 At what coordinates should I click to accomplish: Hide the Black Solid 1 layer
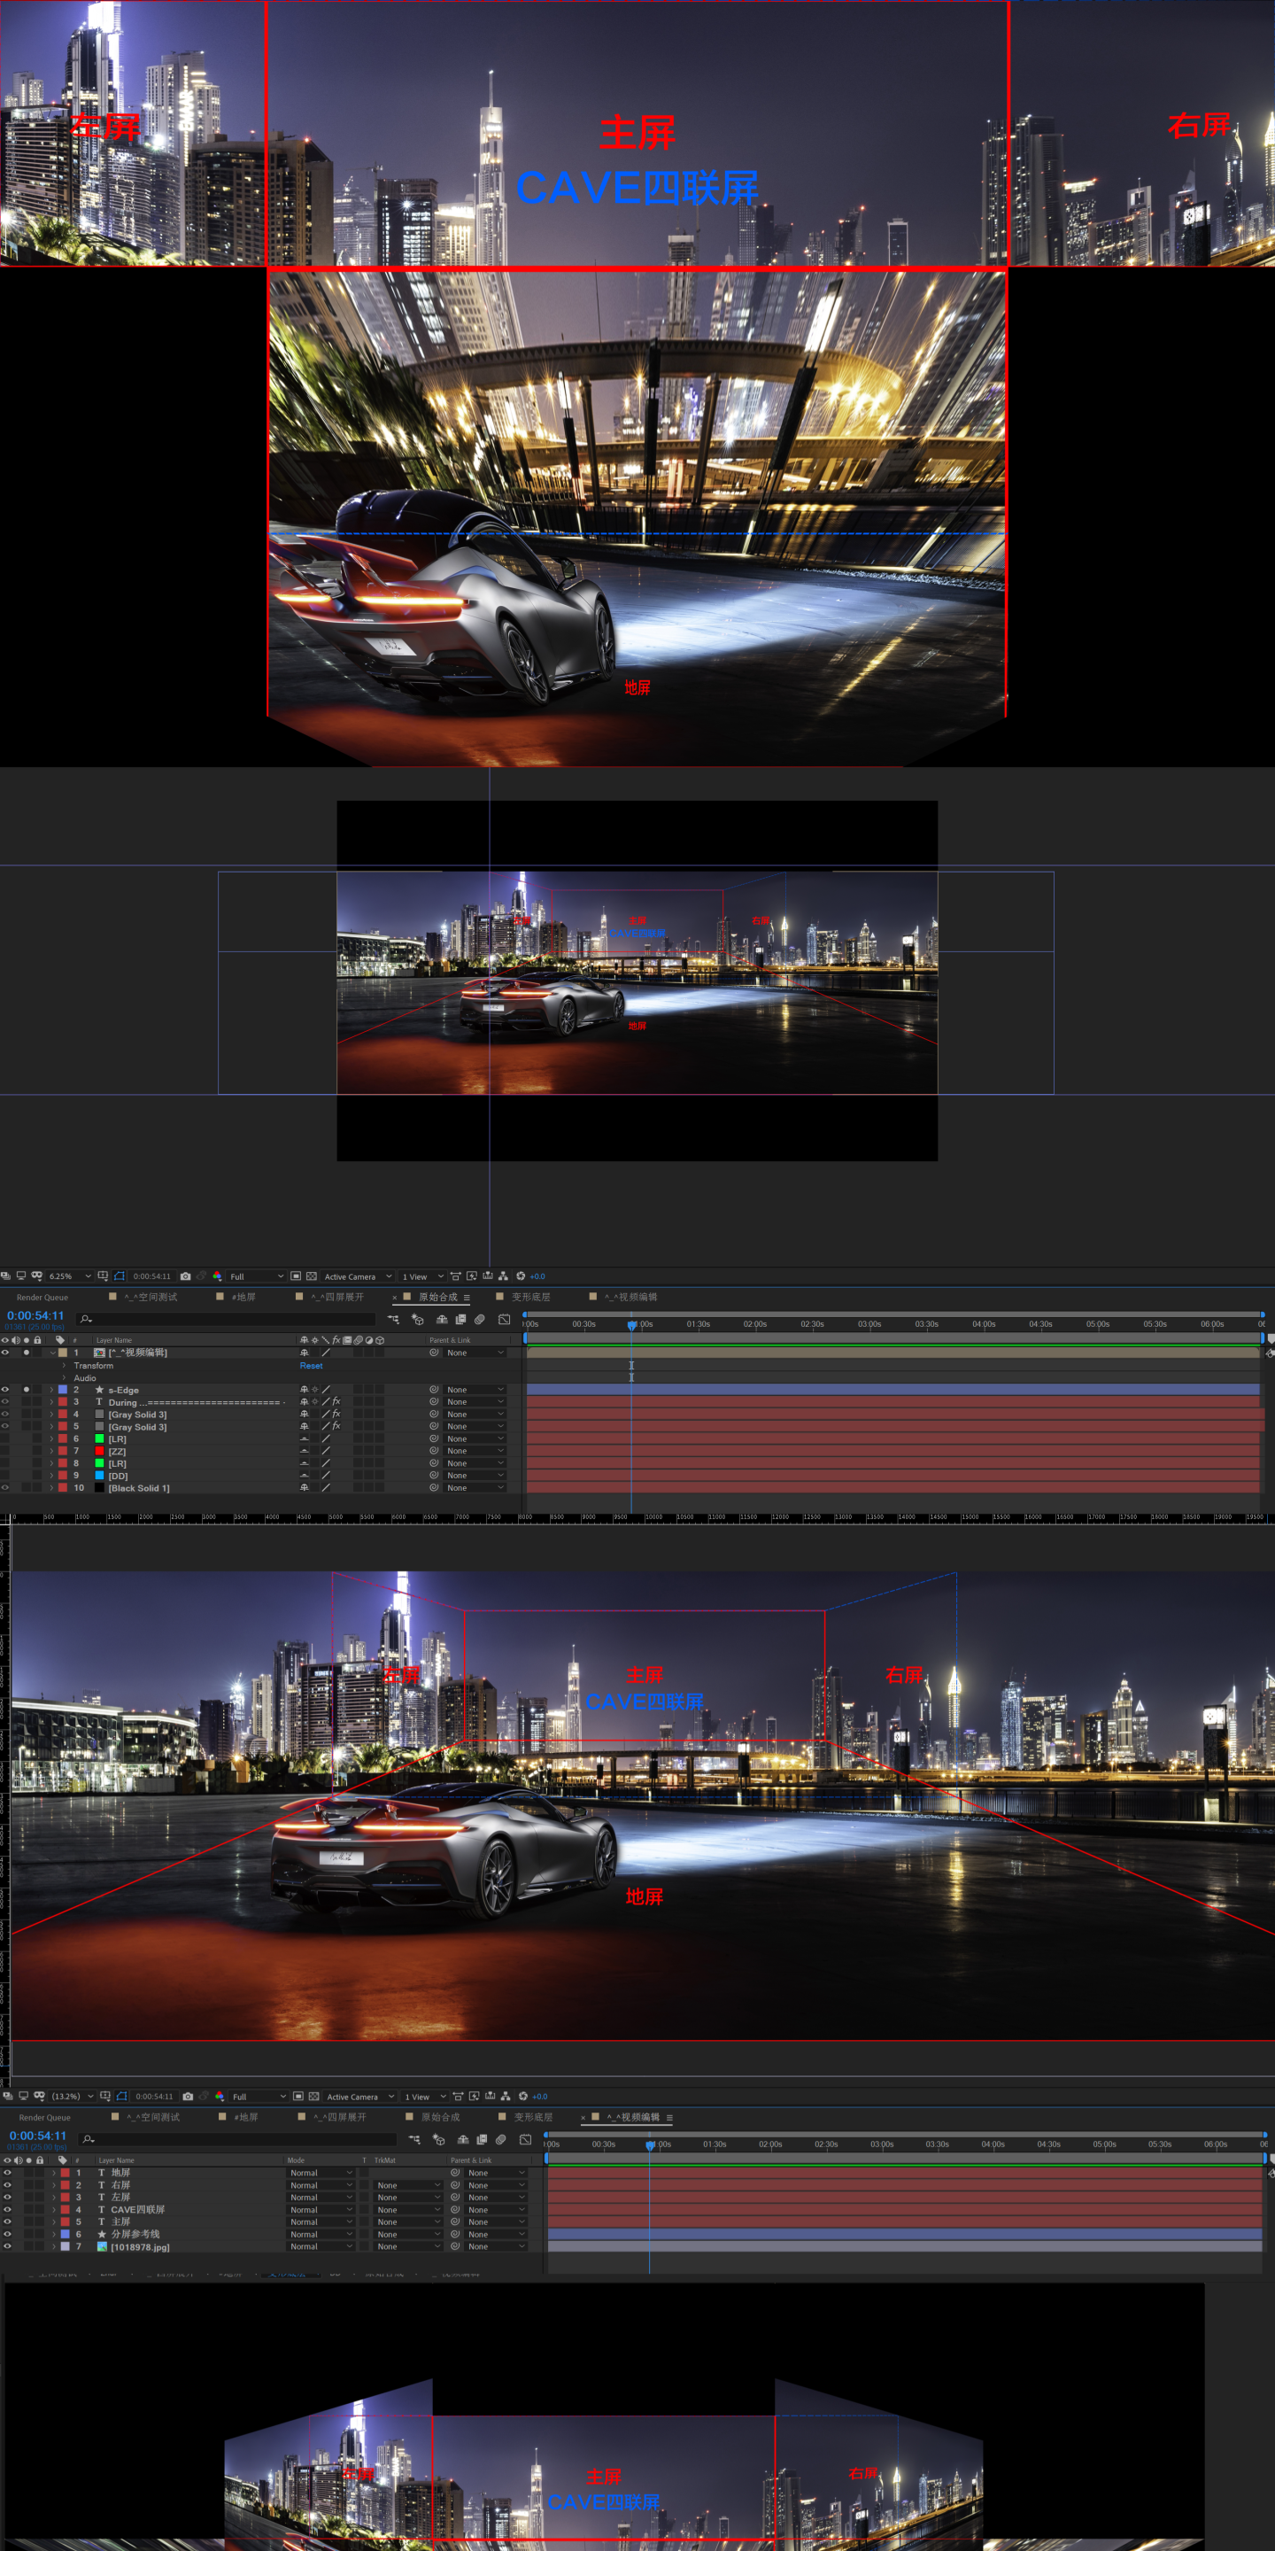(x=5, y=1487)
